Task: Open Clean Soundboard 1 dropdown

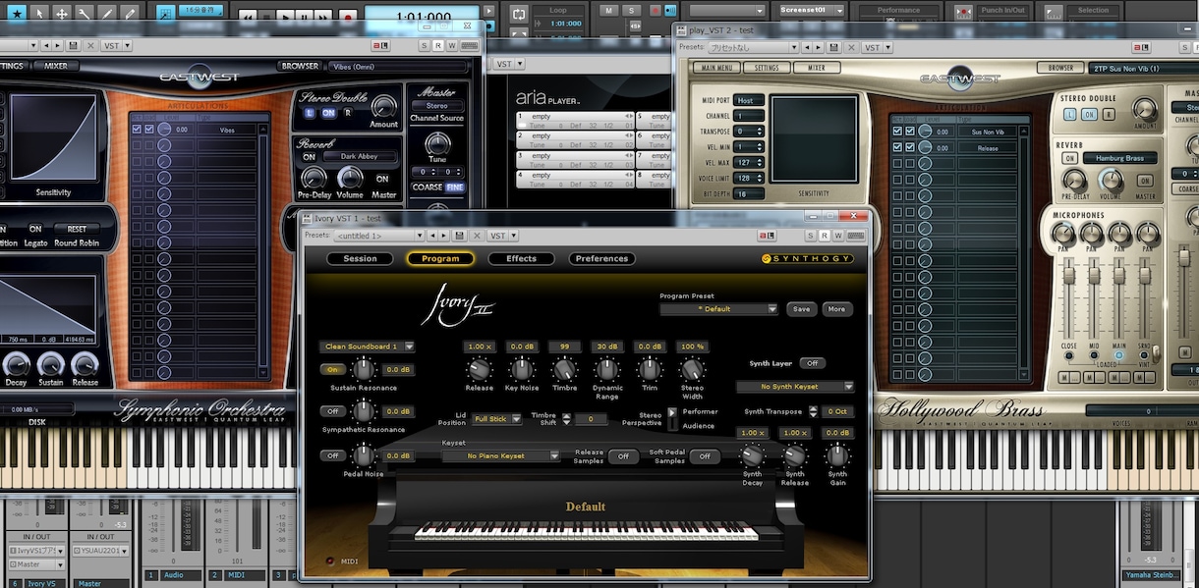Action: point(368,347)
